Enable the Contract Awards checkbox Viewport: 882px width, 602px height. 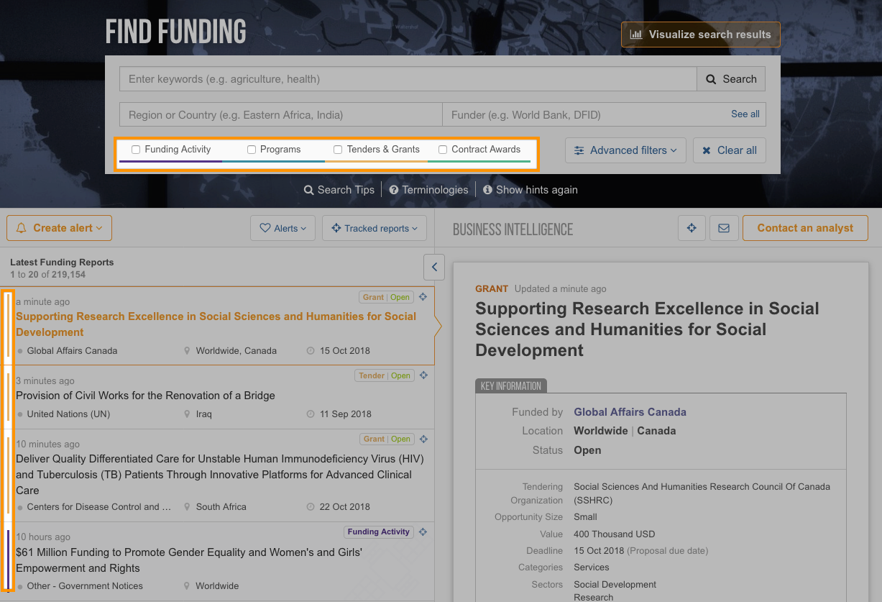pos(442,150)
